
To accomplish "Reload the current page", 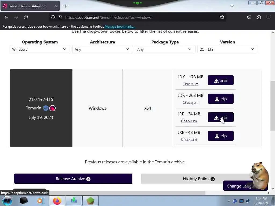I will pos(26,17).
